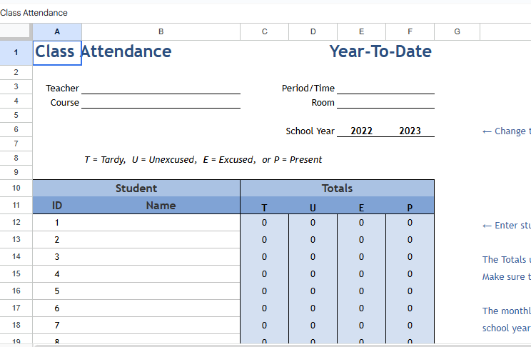Image resolution: width=531 pixels, height=347 pixels.
Task: Select column B header
Action: coord(161,32)
